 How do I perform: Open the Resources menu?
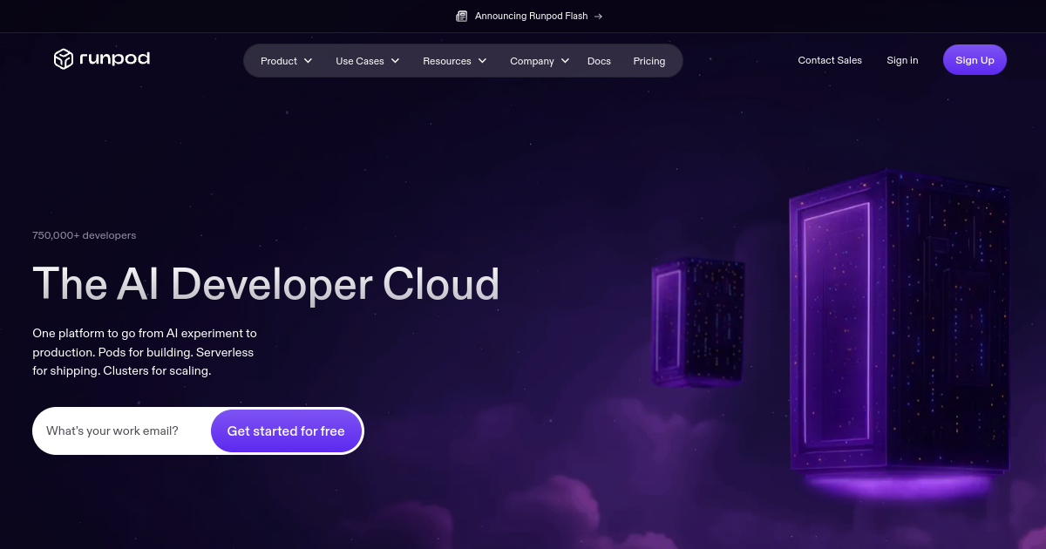[x=455, y=61]
